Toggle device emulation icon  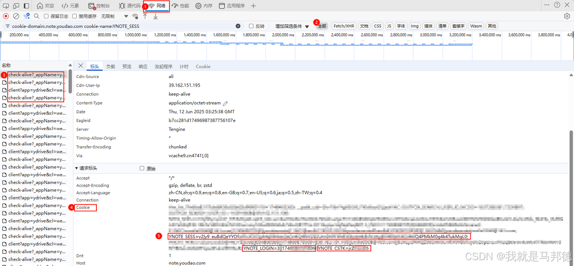tap(16, 6)
